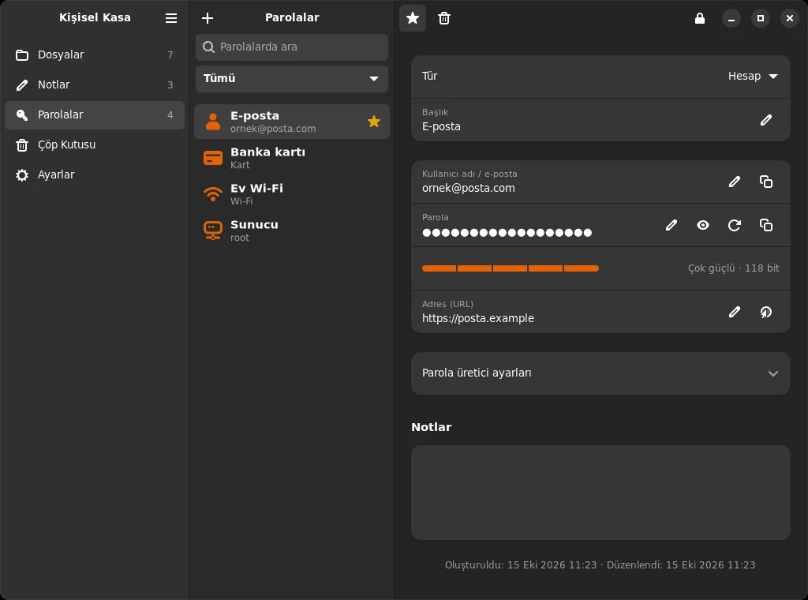The height and width of the screenshot is (600, 808).
Task: Click the ornek@posta.com value in details
Action: tap(468, 188)
